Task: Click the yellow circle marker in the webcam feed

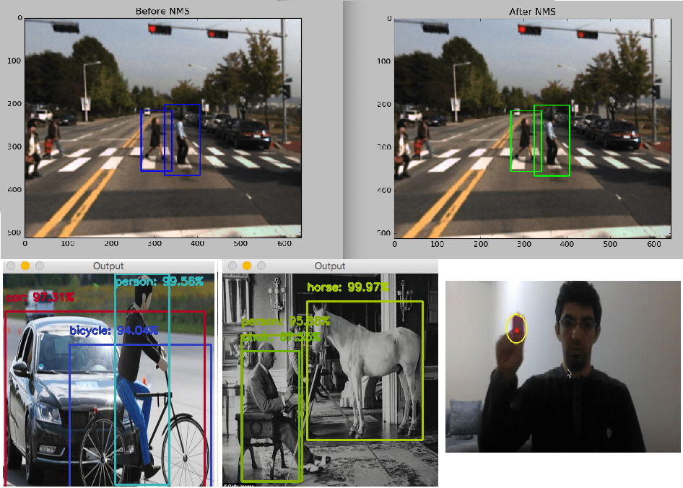Action: tap(516, 328)
